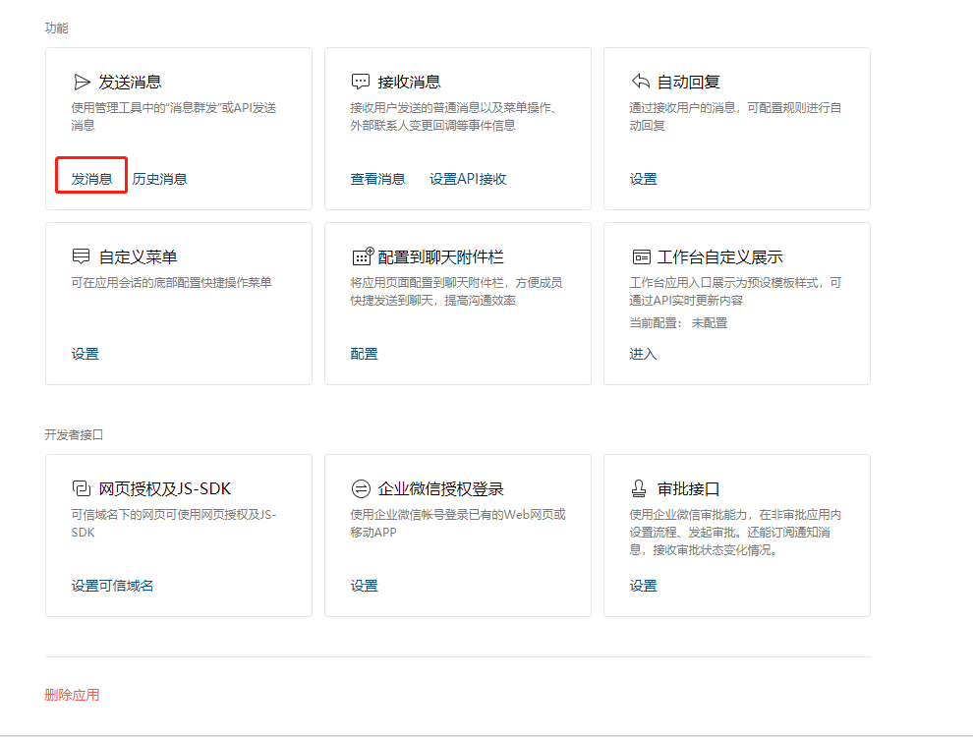Open 设置 under 企业微信授权登录
Viewport: 973px width, 737px height.
[x=365, y=586]
